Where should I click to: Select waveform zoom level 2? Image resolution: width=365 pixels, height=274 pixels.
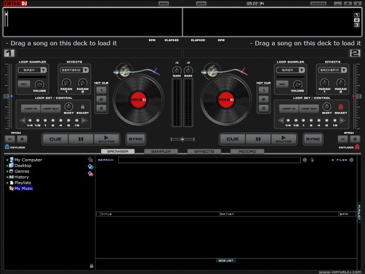pos(356,20)
